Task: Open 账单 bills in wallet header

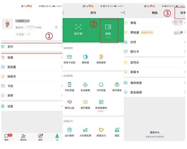Action: tap(183, 13)
